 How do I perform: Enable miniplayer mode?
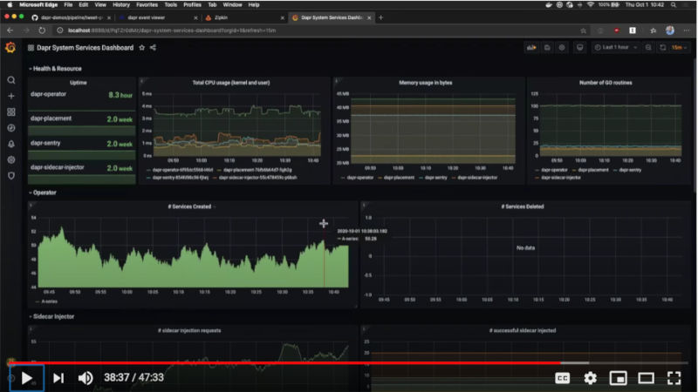619,378
